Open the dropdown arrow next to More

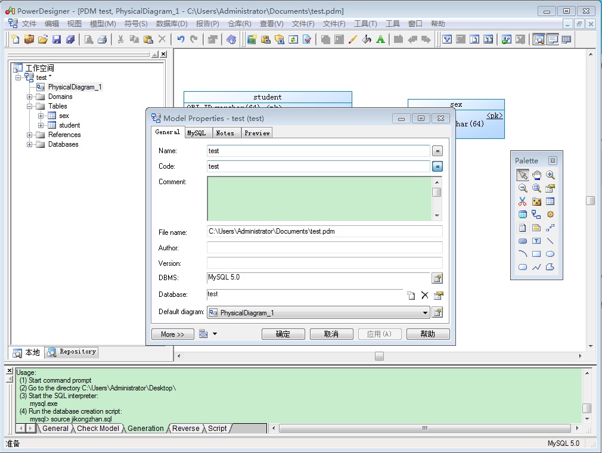(x=215, y=334)
